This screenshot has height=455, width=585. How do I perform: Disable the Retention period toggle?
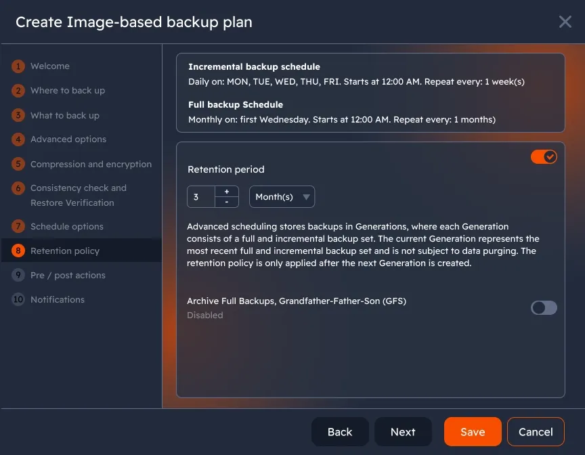(x=544, y=156)
